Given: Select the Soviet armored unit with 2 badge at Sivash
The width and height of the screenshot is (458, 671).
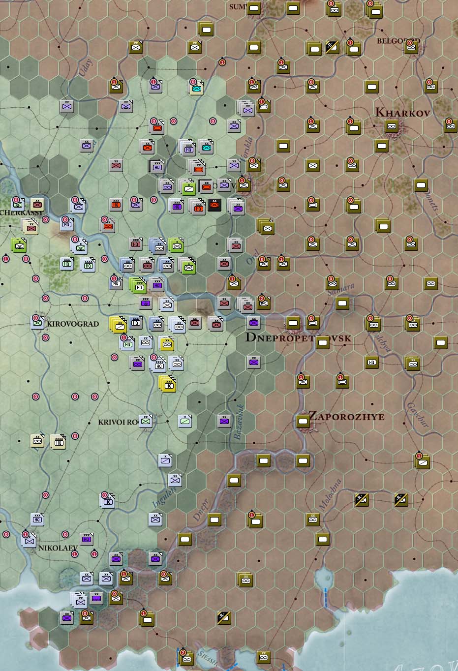Looking at the screenshot, I should (x=186, y=657).
